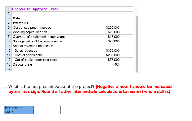The width and height of the screenshot is (192, 121).
Task: Click the Net present value label cell
Action: point(19,110)
